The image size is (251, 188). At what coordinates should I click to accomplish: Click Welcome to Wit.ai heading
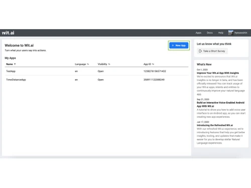point(19,45)
